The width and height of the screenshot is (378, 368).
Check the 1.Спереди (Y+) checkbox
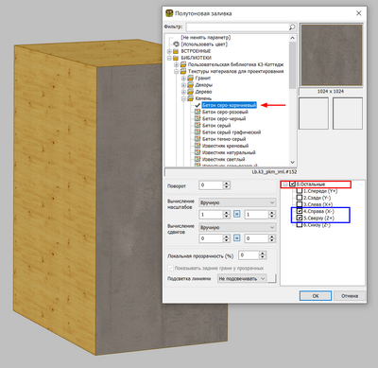click(x=300, y=191)
